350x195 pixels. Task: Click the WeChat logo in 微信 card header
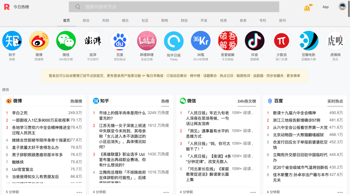183,101
